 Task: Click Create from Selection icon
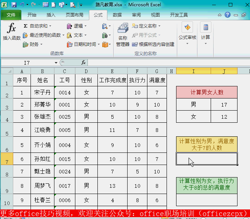(x=135, y=44)
